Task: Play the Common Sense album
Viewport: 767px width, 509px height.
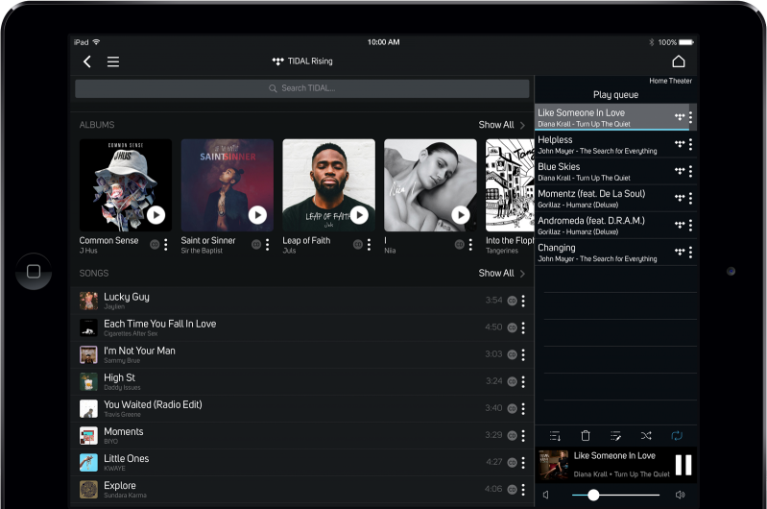Action: [156, 215]
